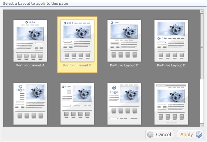Click the empty scrollbar track below the thumb
This screenshot has width=207, height=142.
202,102
